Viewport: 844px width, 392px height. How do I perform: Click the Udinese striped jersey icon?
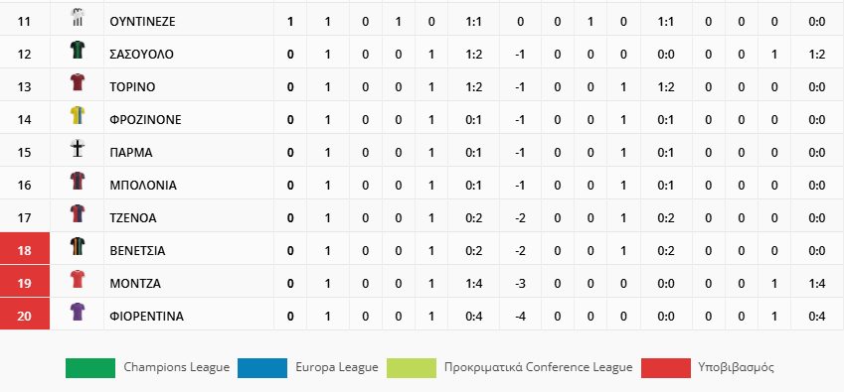78,18
